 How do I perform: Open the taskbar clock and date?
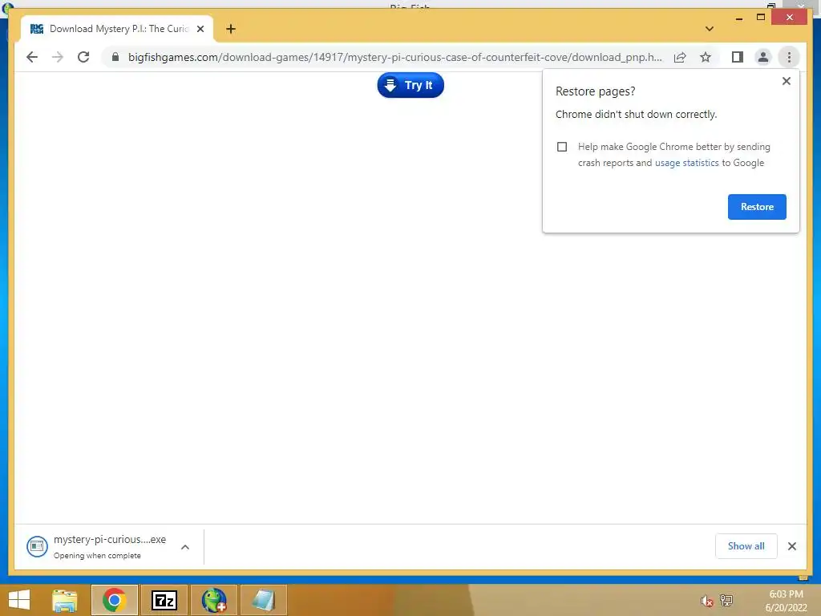pos(786,601)
